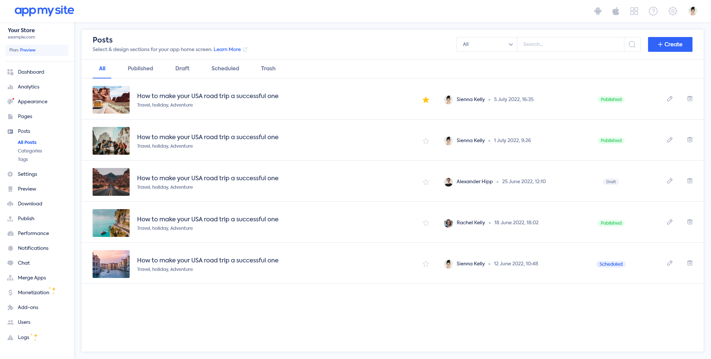Image resolution: width=711 pixels, height=359 pixels.
Task: Edit the Rachel Kelly post
Action: pyautogui.click(x=670, y=222)
